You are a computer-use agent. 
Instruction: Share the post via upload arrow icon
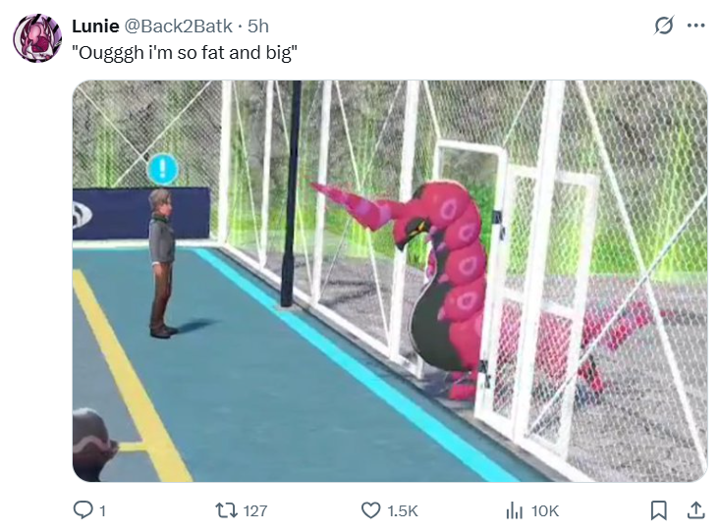pyautogui.click(x=695, y=510)
